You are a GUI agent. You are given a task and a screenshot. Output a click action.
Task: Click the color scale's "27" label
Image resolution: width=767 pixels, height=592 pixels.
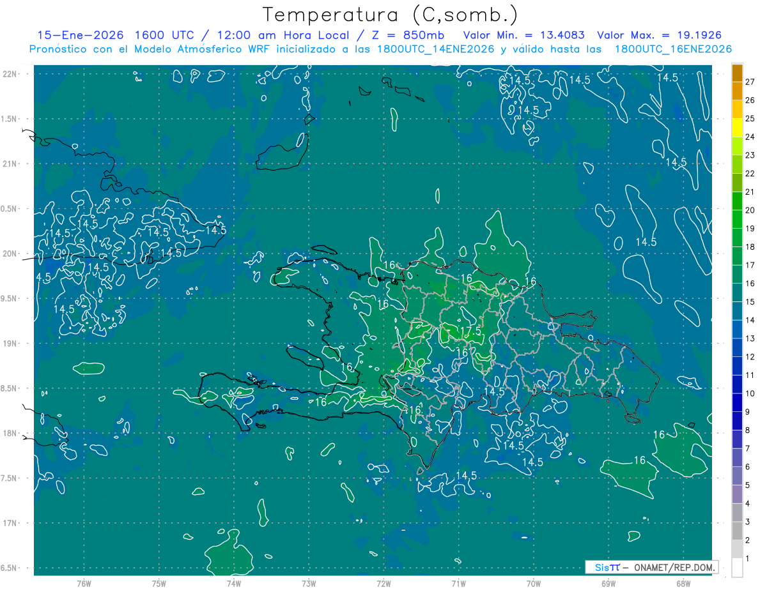(x=751, y=82)
